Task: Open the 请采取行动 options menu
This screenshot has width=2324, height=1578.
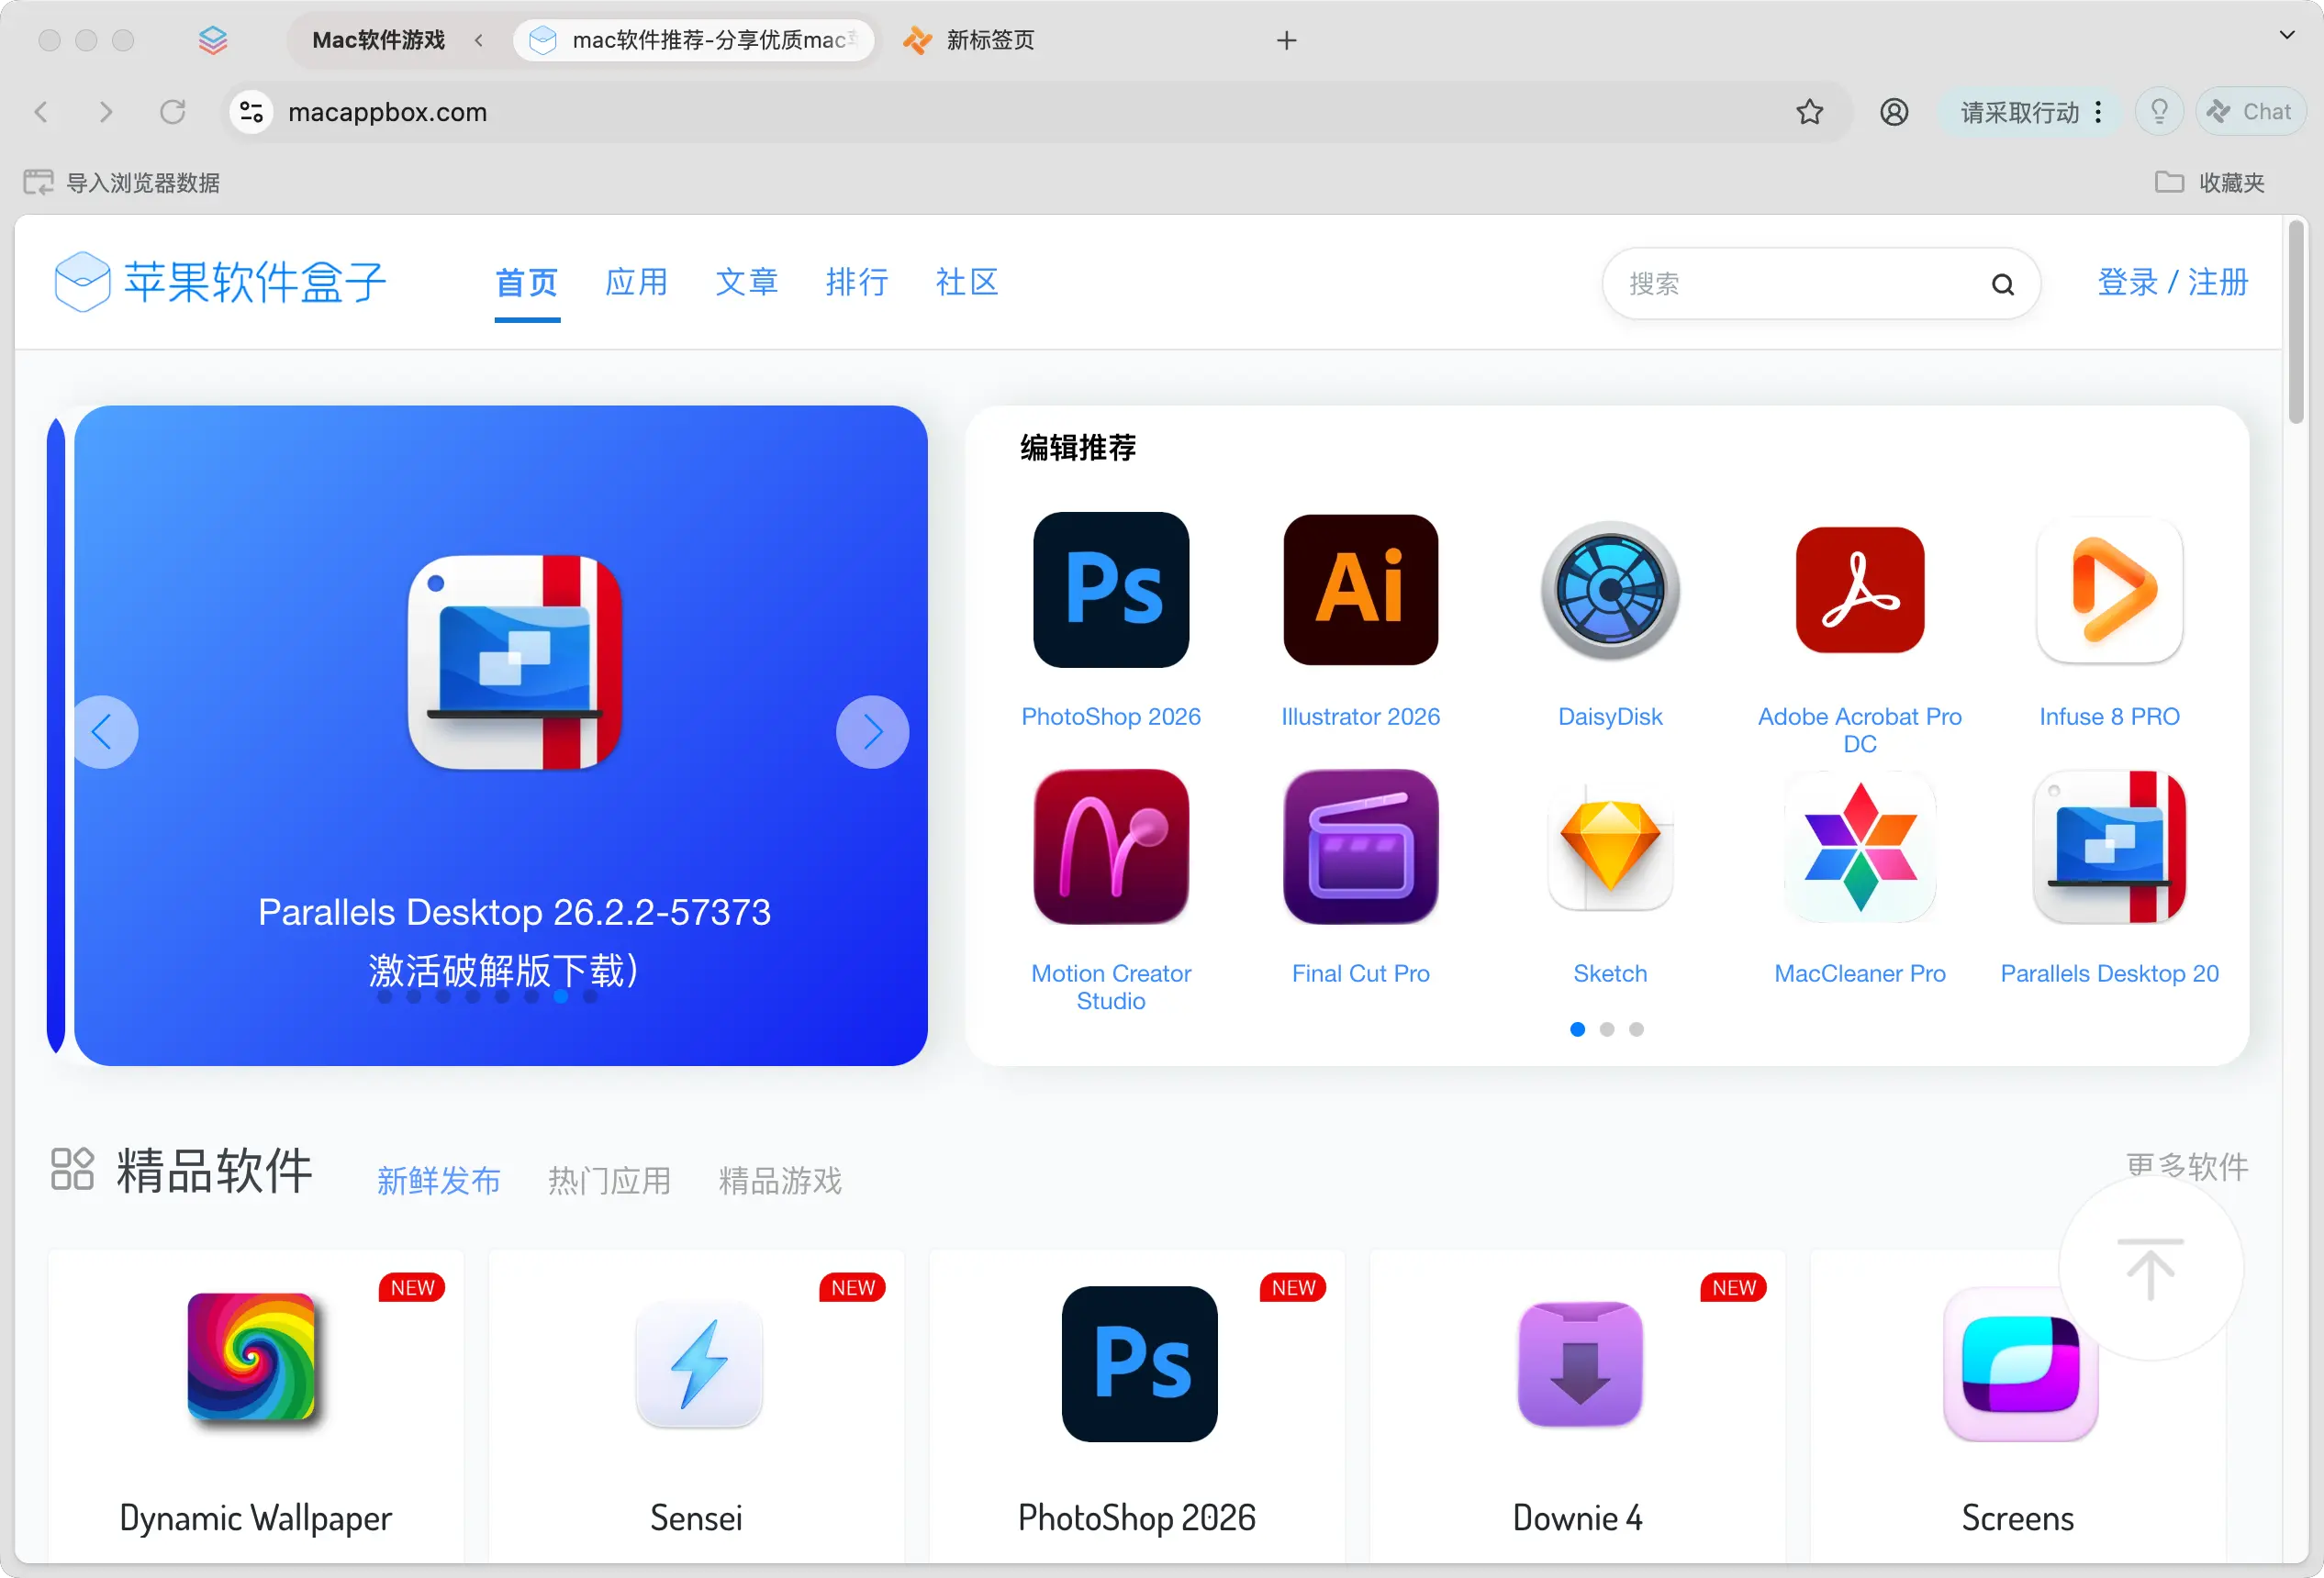Action: (x=2097, y=112)
